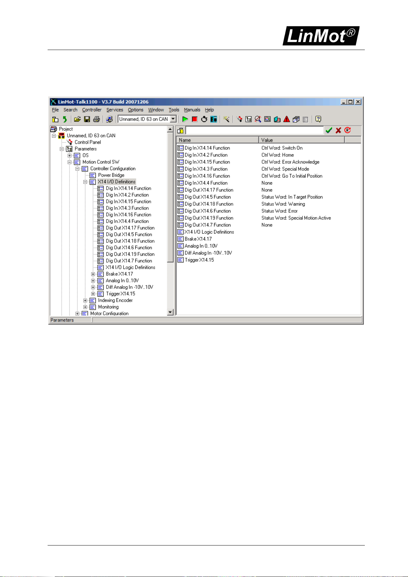Screen dimensions: 408x577
Task: Expand the Analog In 0..10V node
Action: pyautogui.click(x=93, y=280)
